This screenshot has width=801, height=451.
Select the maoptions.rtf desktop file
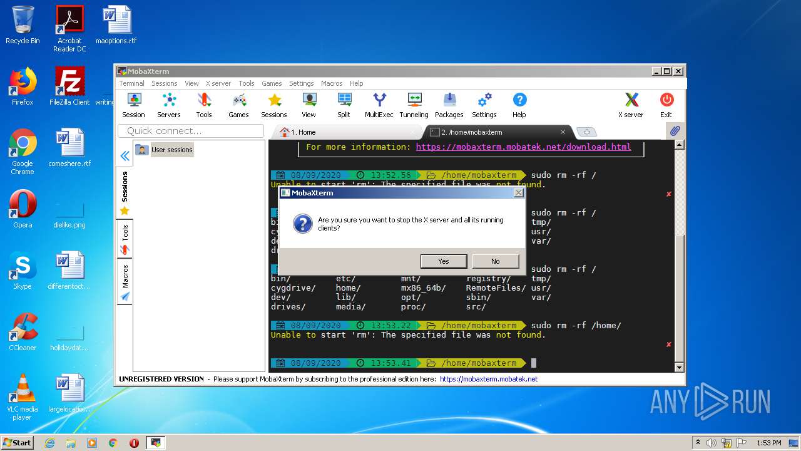click(x=116, y=25)
